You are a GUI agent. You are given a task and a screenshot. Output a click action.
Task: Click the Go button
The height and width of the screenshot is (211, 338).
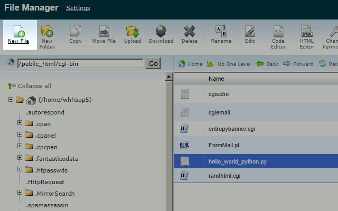click(x=153, y=64)
